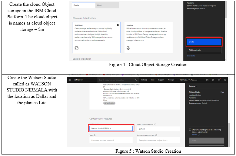
Task: Click the 'Configure your resource' heading
Action: (x=101, y=119)
